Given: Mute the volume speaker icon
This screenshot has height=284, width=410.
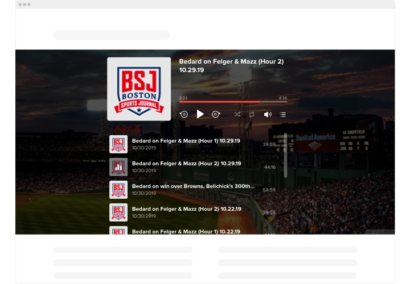Looking at the screenshot, I should point(268,114).
